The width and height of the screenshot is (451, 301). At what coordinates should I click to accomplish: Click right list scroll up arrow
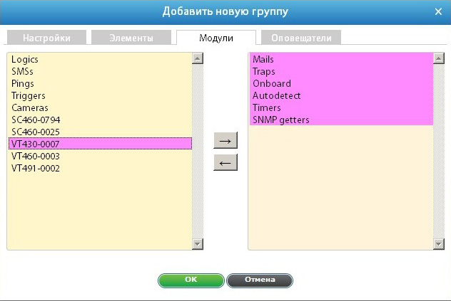point(439,58)
